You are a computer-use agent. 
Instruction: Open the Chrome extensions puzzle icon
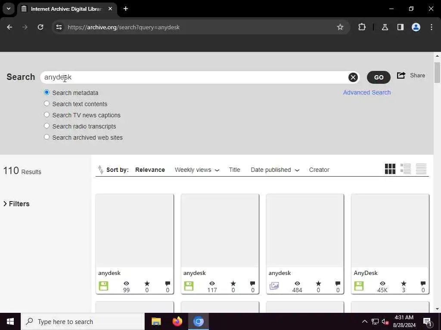[x=362, y=27]
